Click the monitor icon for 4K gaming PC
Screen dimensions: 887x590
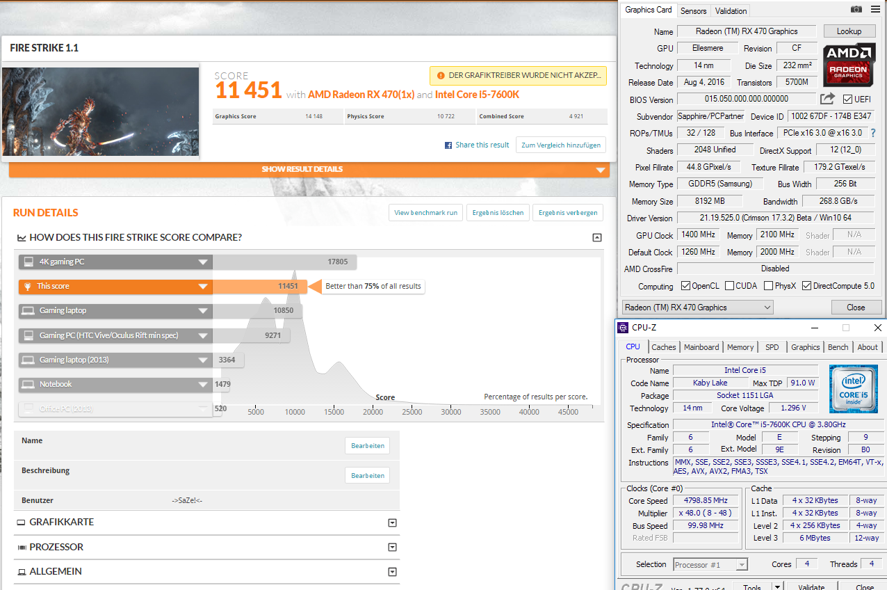click(29, 262)
